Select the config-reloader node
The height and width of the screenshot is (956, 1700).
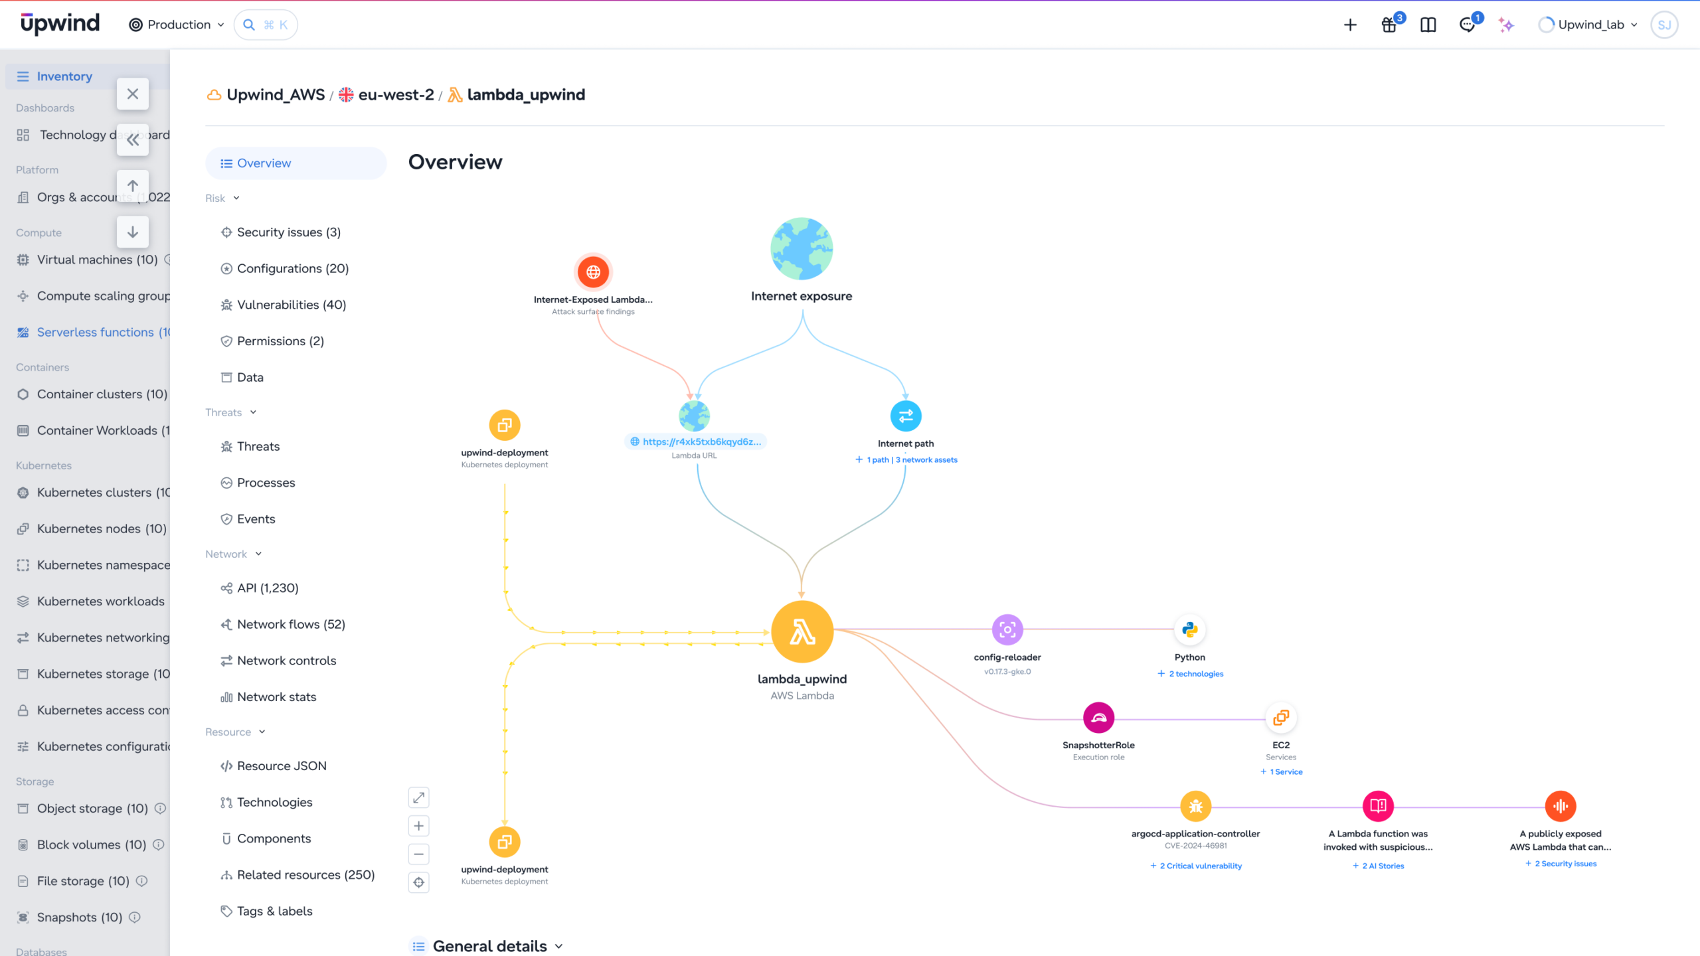[1007, 629]
